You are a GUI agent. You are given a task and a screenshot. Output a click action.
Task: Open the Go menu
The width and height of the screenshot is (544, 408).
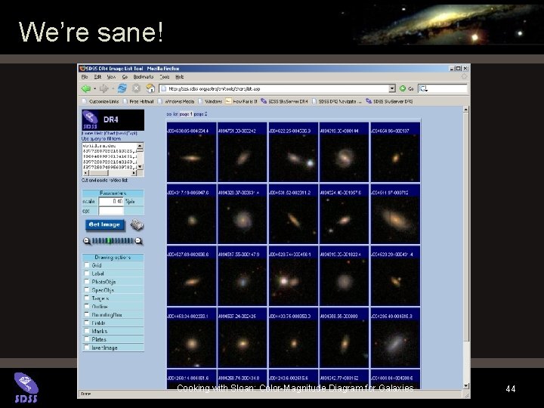[x=125, y=76]
